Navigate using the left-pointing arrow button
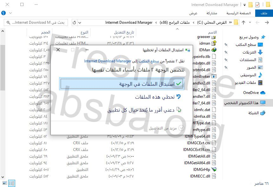Screen dimensions: 273x187 point(257,22)
